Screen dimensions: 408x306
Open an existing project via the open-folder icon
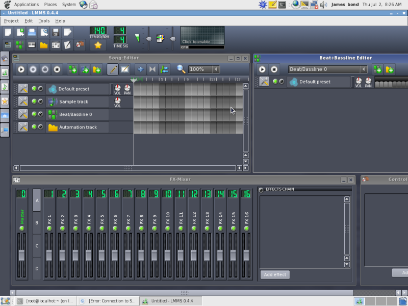point(32,32)
